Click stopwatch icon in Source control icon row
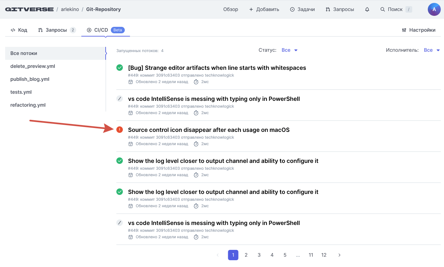This screenshot has width=444, height=267. (x=196, y=144)
